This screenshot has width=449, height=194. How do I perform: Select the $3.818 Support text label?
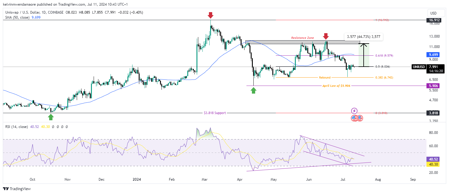coord(215,113)
